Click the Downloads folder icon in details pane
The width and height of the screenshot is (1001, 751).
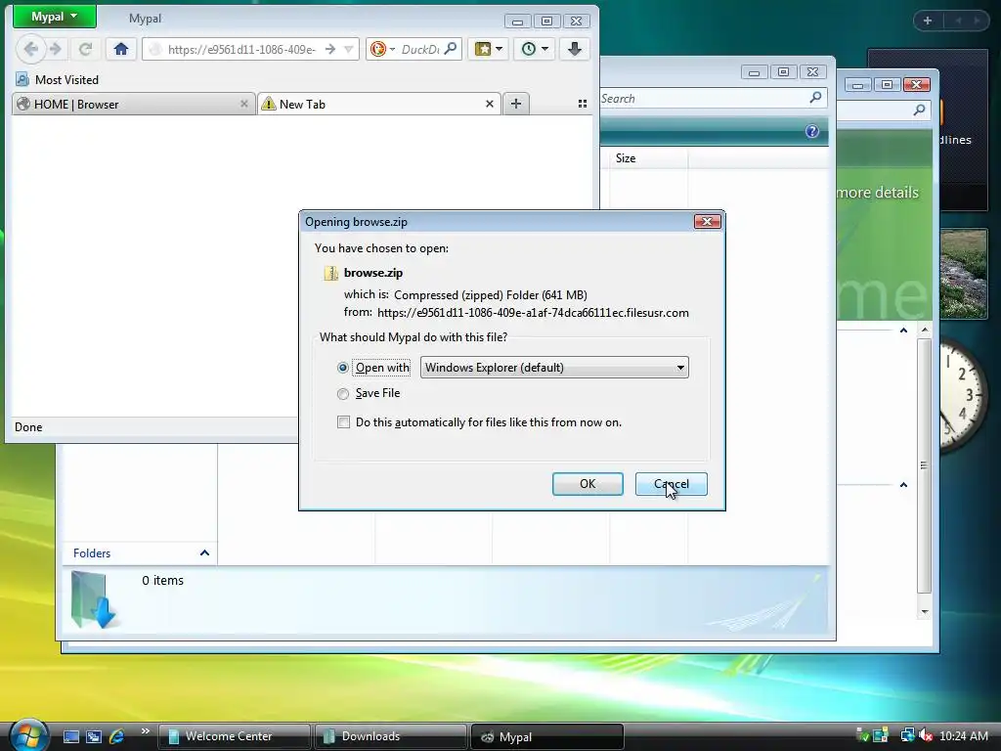[x=93, y=601]
